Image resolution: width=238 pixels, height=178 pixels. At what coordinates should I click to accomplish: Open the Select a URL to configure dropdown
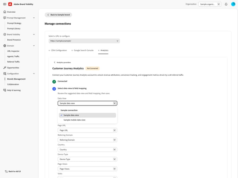click(x=84, y=41)
